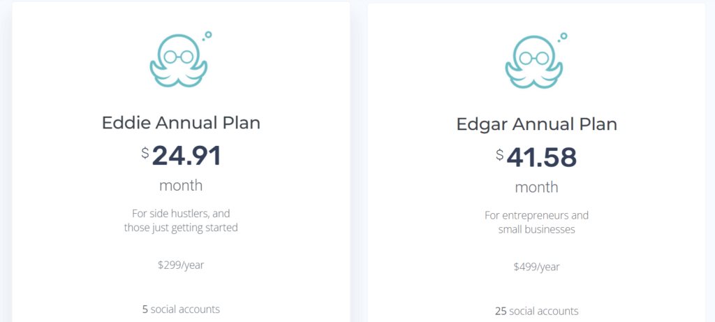Click the $299/year text
715x322 pixels.
pyautogui.click(x=181, y=265)
